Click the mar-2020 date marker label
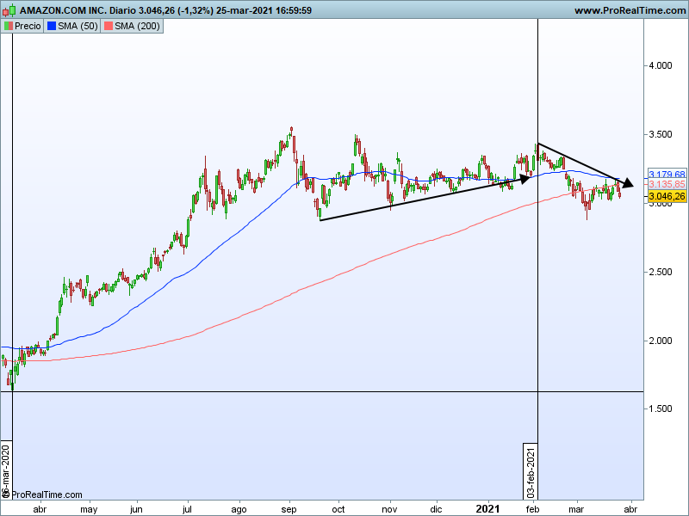689x516 pixels. point(6,470)
